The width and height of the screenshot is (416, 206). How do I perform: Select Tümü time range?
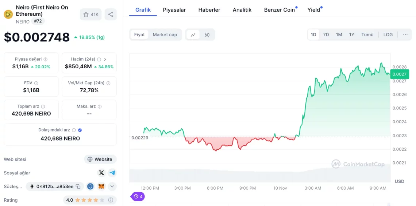(x=367, y=35)
